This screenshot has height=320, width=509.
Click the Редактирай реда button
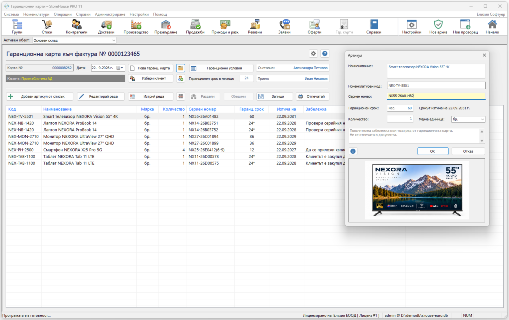(x=101, y=96)
